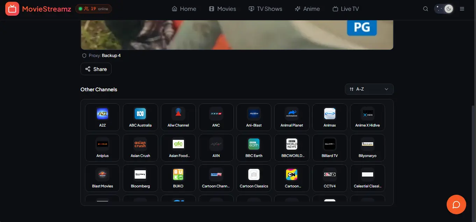Open the Movies section
The width and height of the screenshot is (476, 222).
tap(222, 9)
